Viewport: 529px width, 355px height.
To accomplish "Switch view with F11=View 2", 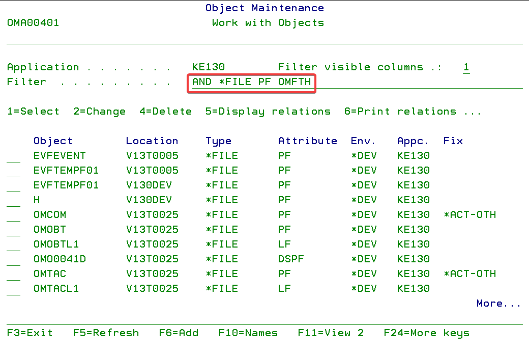I will [331, 333].
